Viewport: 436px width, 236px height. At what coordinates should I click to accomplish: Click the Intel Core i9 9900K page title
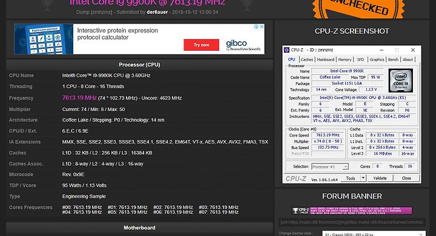(x=147, y=3)
